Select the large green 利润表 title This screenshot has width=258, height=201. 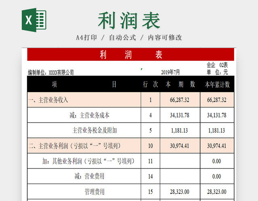coord(129,21)
